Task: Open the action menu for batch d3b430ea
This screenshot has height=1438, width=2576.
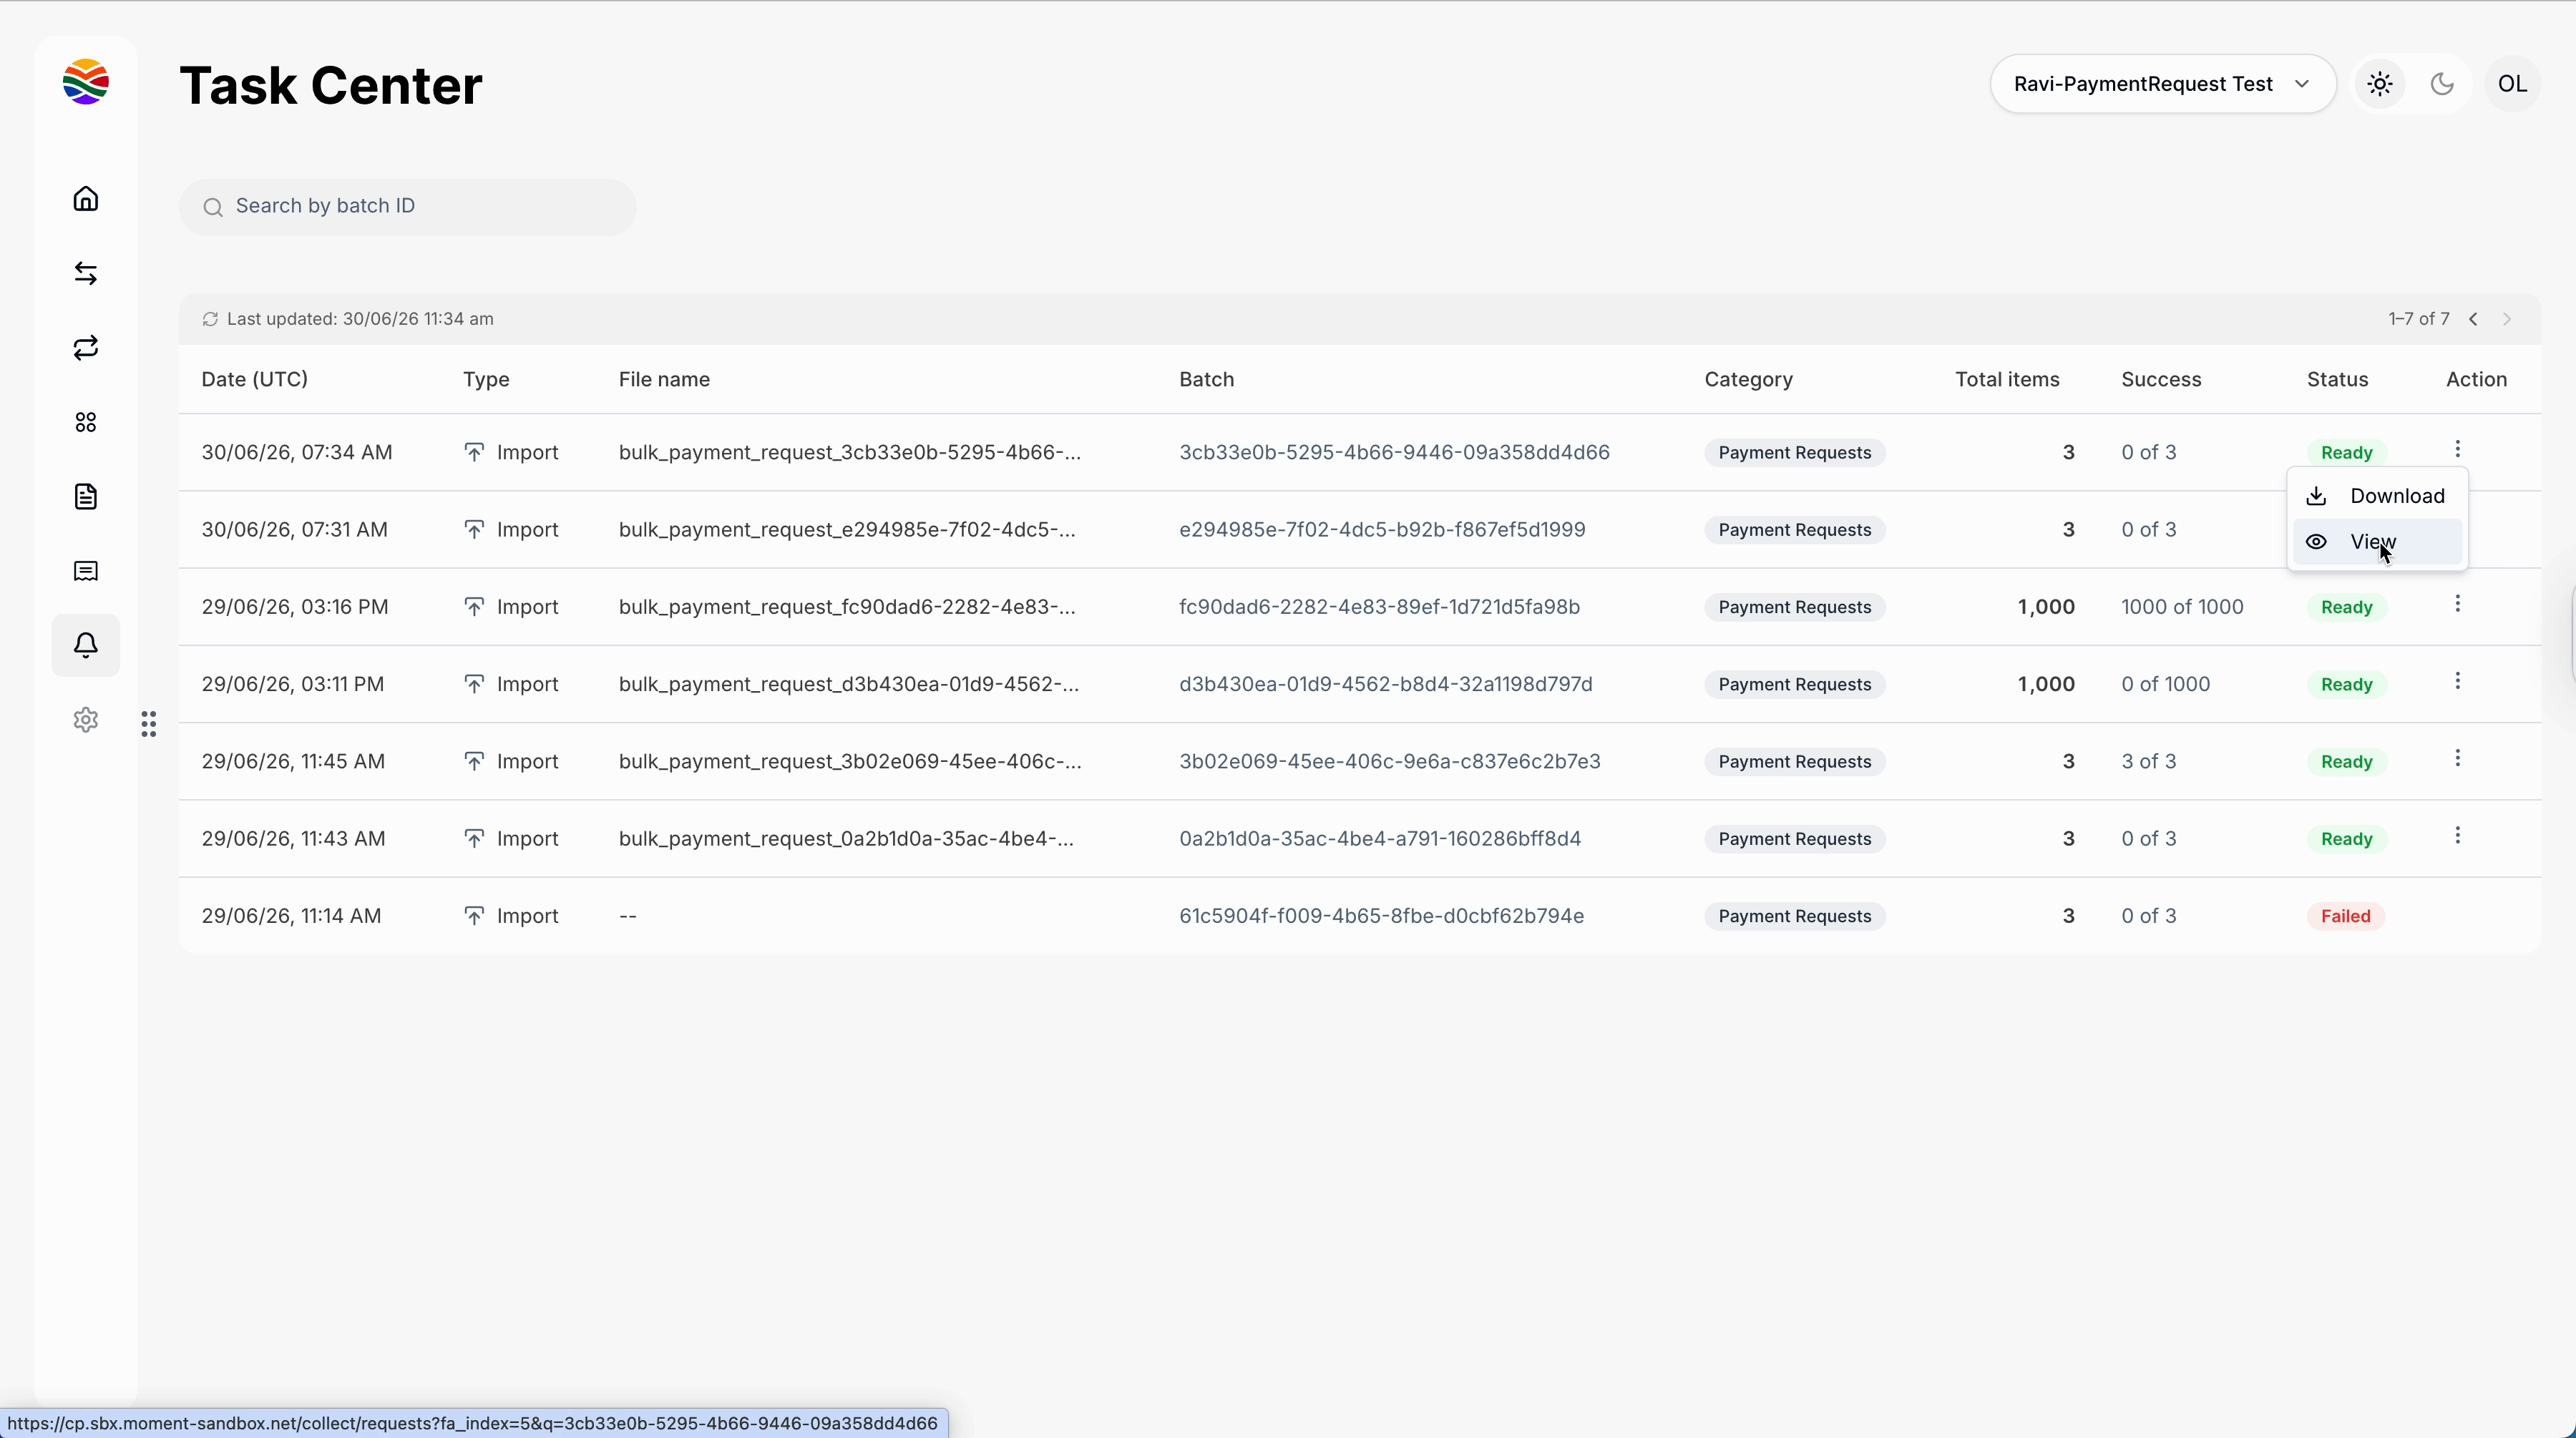Action: point(2458,681)
